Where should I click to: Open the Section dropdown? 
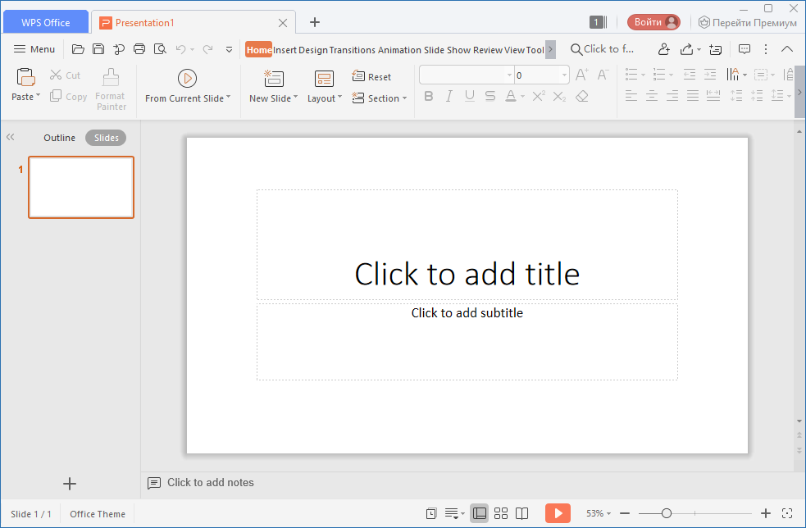tap(380, 98)
